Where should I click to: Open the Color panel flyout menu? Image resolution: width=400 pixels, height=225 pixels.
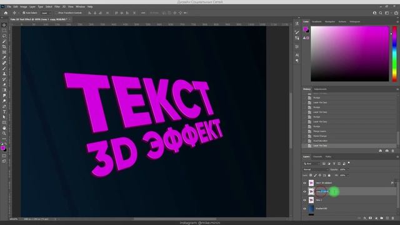397,22
